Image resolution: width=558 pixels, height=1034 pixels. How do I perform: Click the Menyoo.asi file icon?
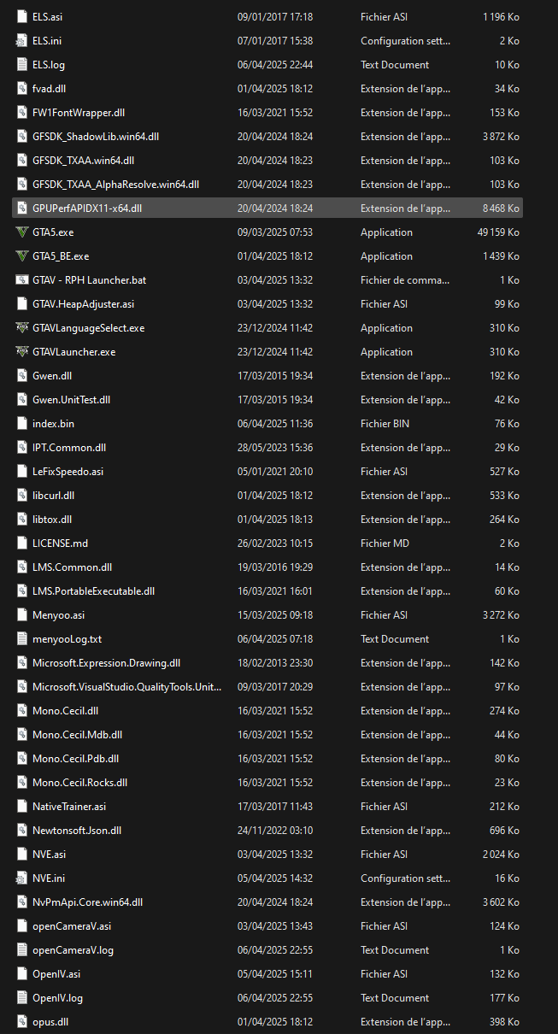[22, 614]
